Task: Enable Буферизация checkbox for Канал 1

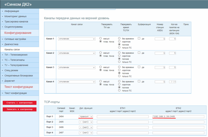Action: [139, 38]
